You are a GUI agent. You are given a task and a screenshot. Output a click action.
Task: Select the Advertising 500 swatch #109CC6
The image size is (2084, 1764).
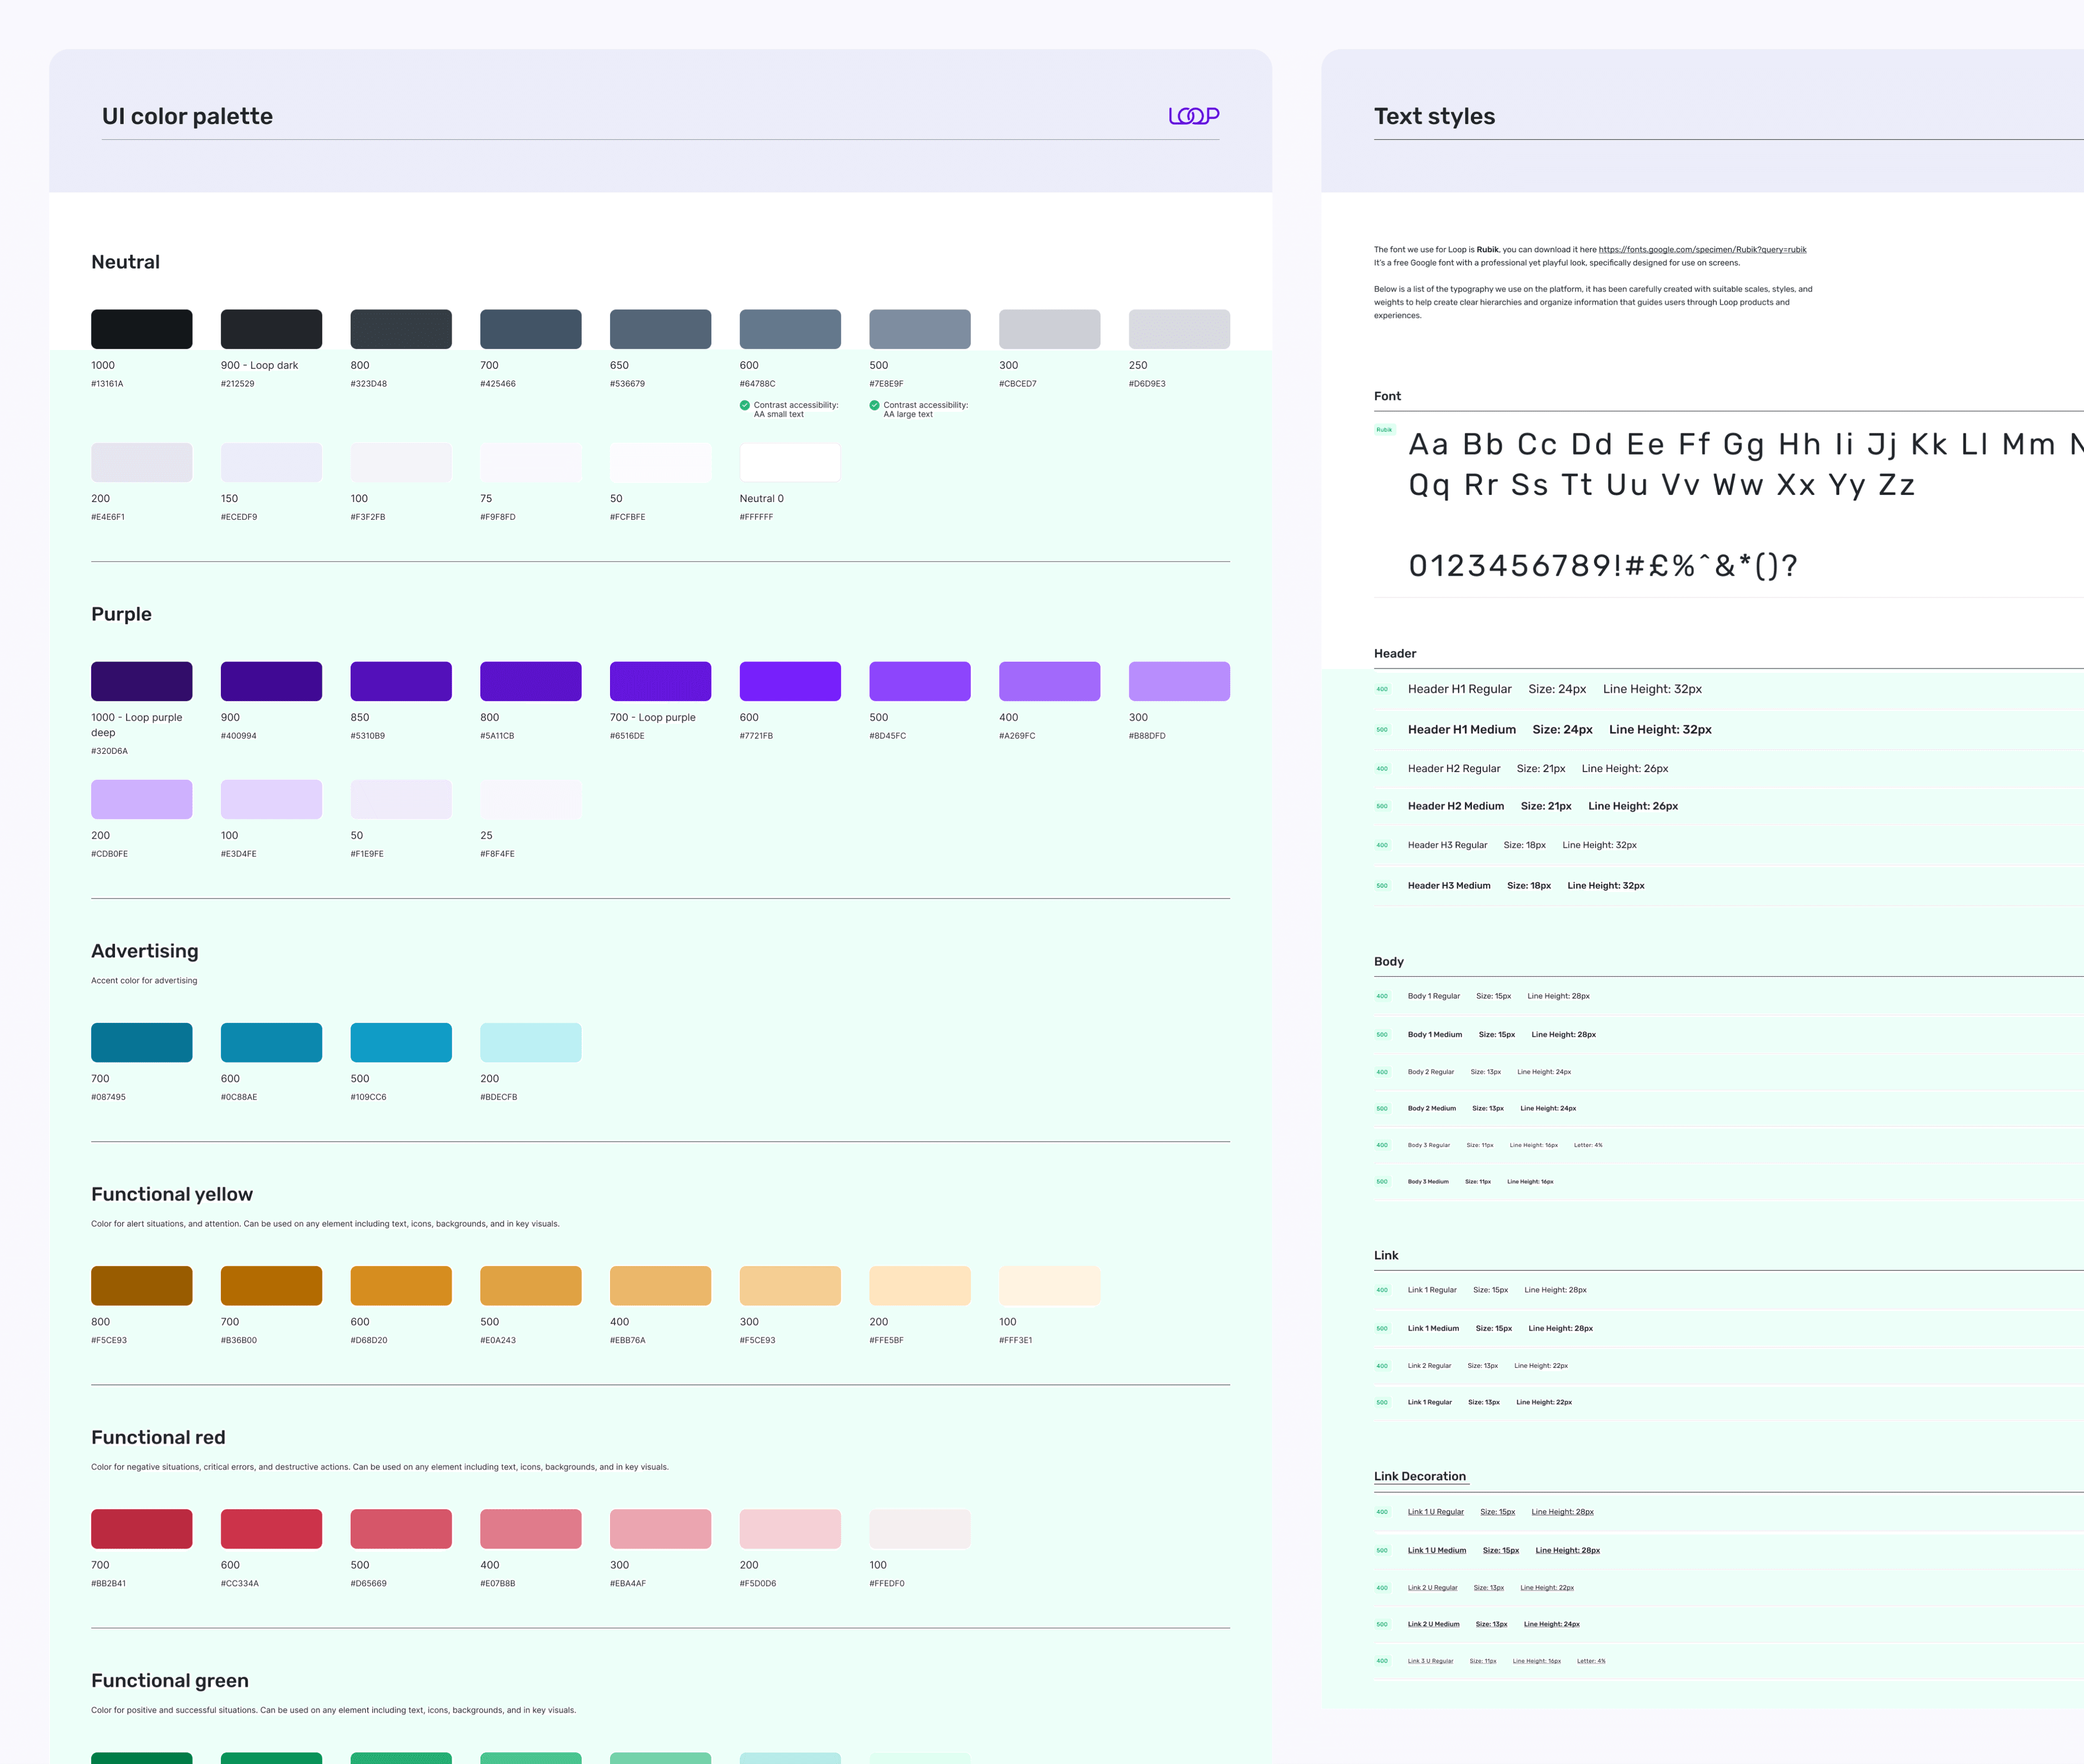tap(401, 1042)
